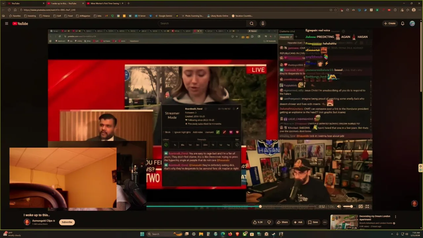Open the driftagames bookmarks folder
423x238 pixels.
click(x=83, y=16)
